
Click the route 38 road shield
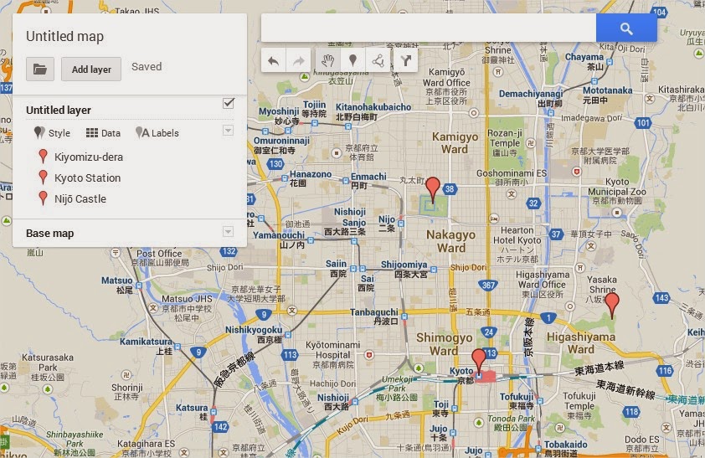click(450, 189)
